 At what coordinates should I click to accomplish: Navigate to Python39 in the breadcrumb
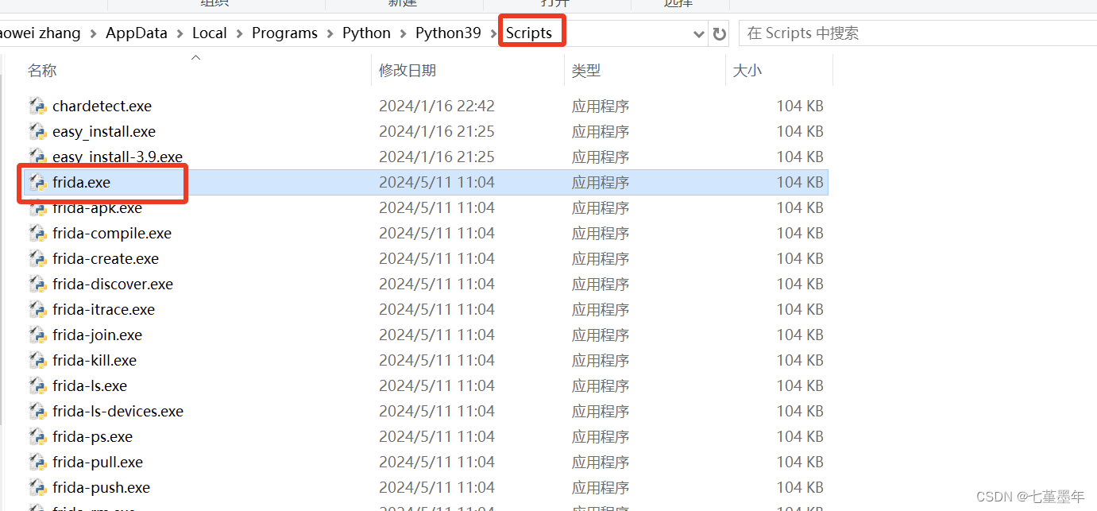tap(448, 33)
